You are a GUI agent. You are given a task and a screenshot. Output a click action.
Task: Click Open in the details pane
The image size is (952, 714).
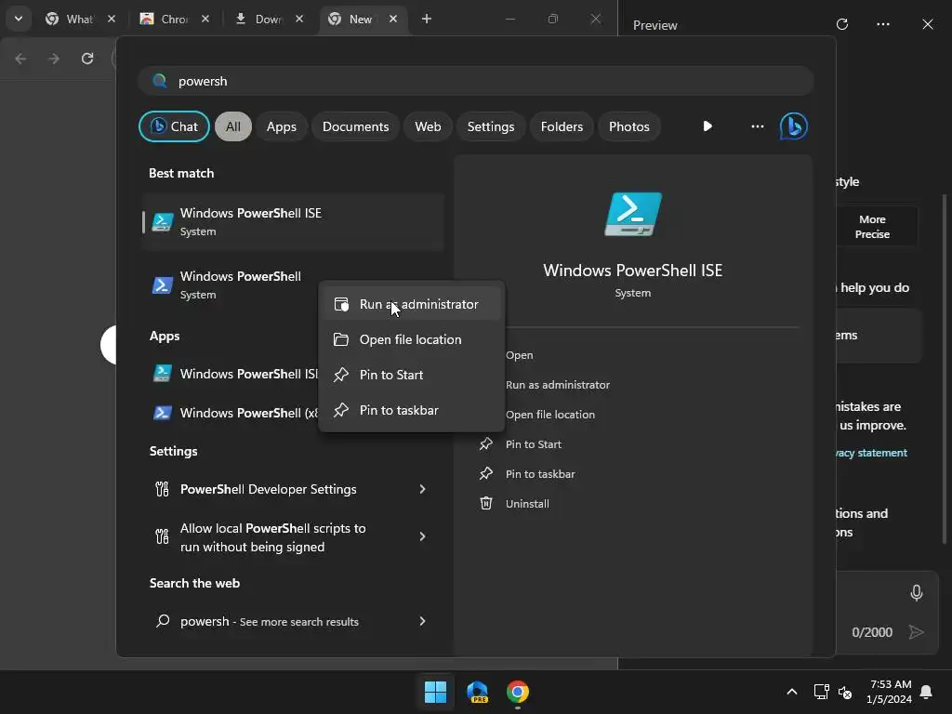519,355
